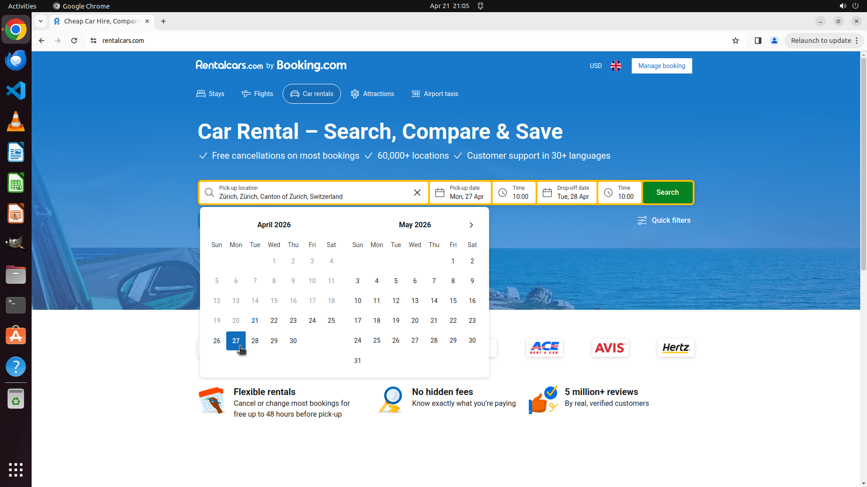
Task: Select 15 May in the calendar
Action: tap(453, 301)
